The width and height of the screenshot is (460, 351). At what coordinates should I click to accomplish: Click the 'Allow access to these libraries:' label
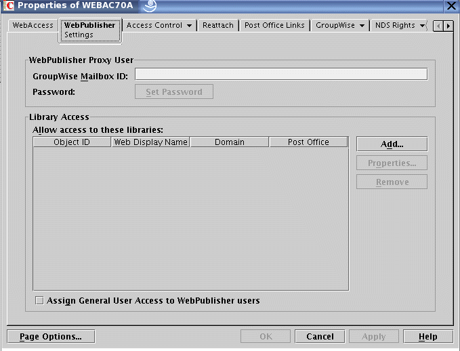coord(98,129)
